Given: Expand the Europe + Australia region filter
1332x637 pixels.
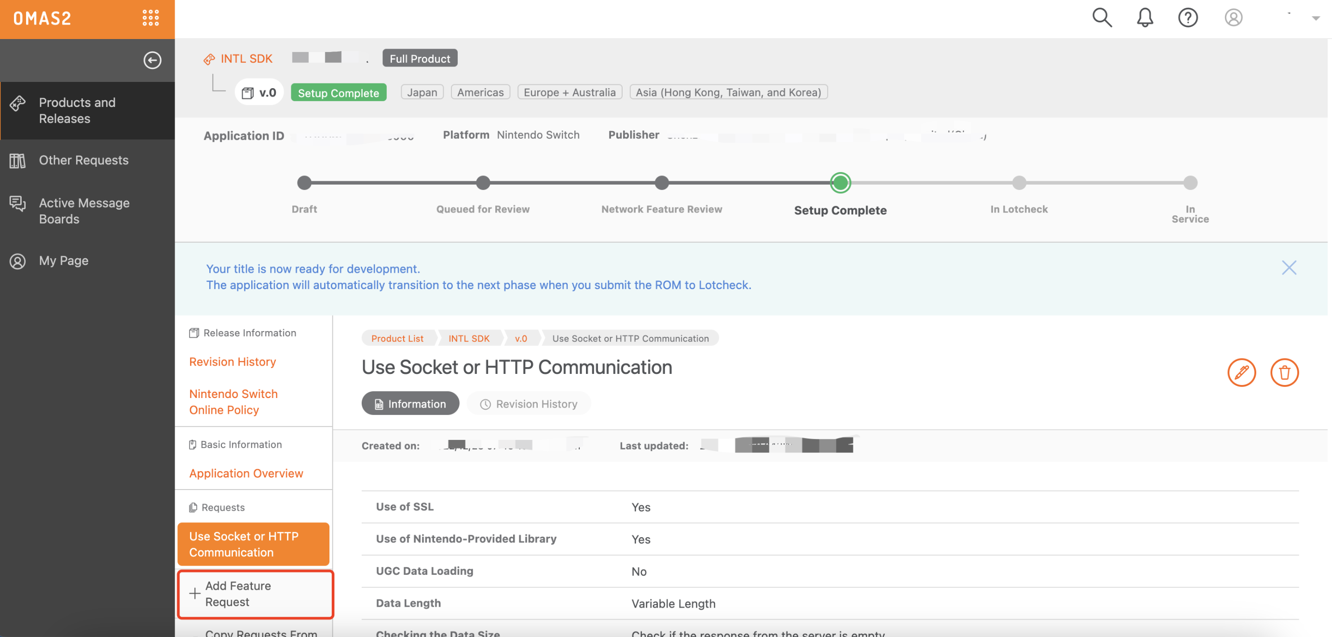Looking at the screenshot, I should [x=569, y=92].
